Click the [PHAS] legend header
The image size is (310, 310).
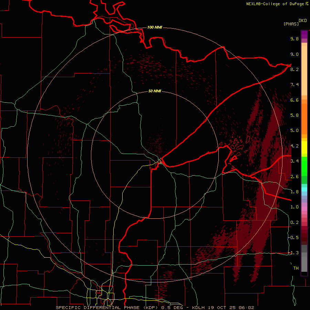[291, 24]
